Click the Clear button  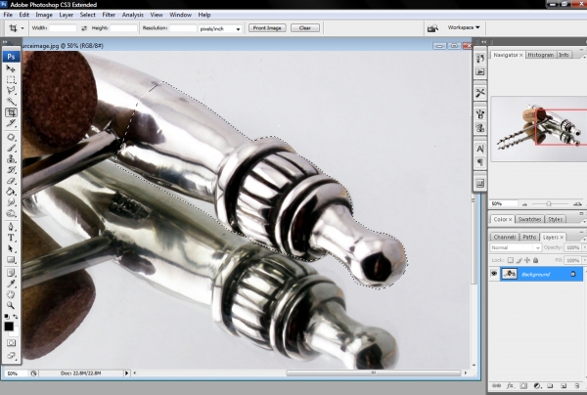point(304,28)
